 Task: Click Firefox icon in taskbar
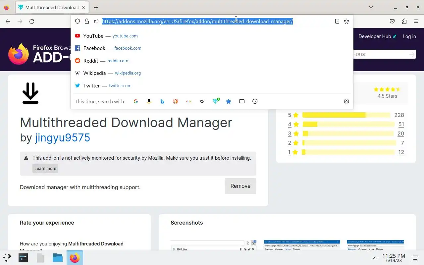click(x=75, y=257)
